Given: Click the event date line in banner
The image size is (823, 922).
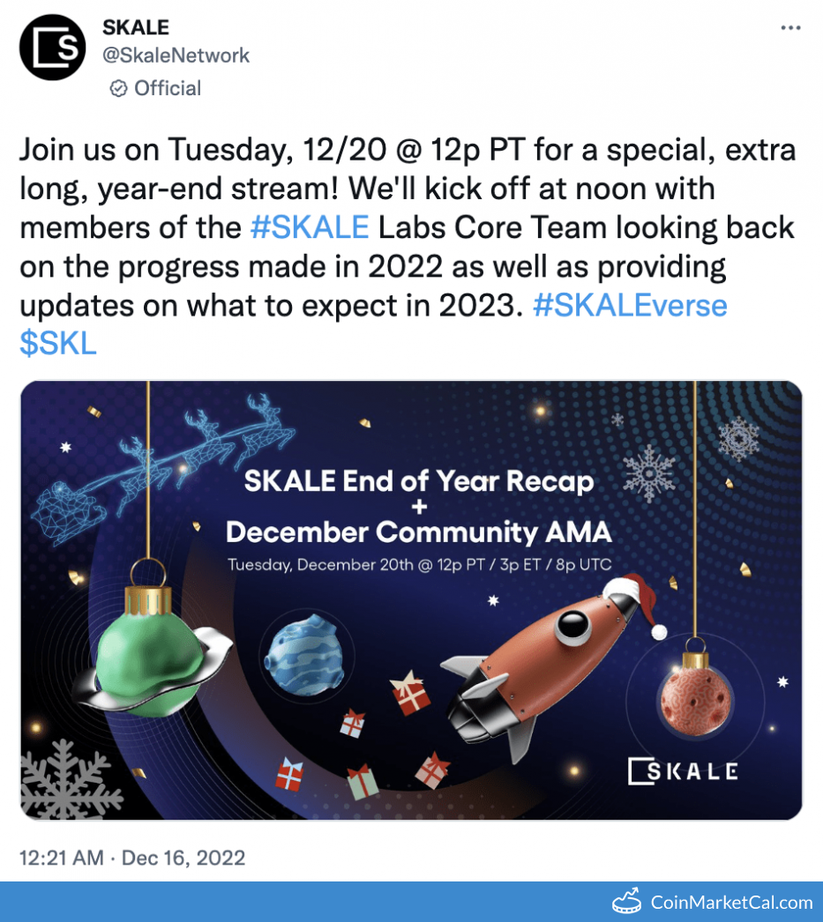Looking at the screenshot, I should click(x=419, y=565).
